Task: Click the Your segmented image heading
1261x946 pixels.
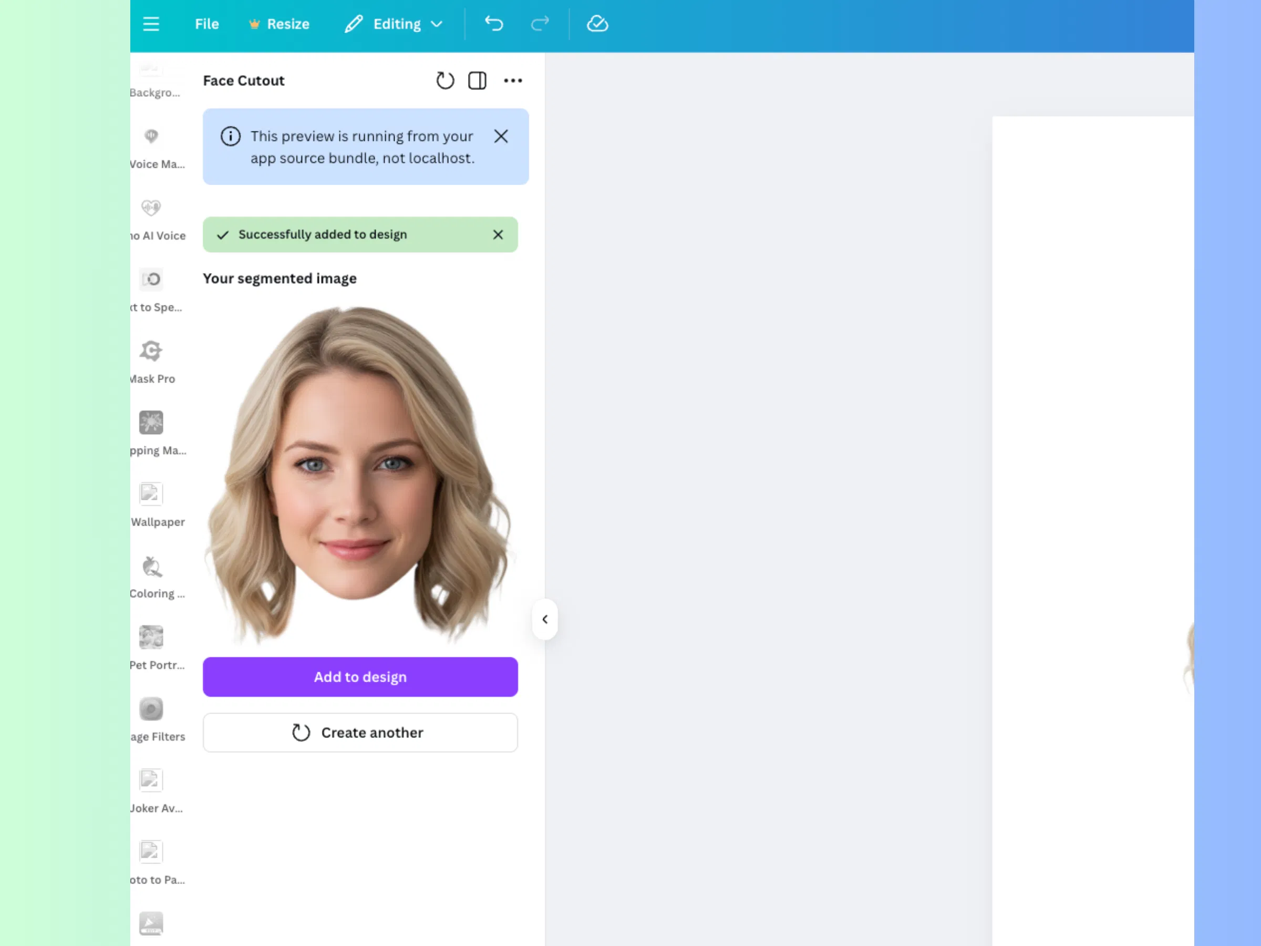Action: click(280, 279)
